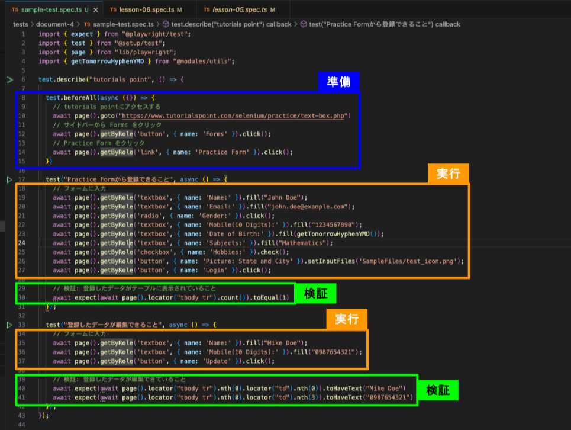Run the test.describe block at line 6
571x430 pixels.
pos(9,79)
